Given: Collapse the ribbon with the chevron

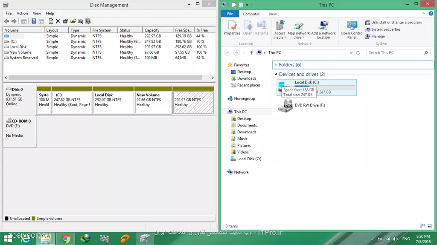Looking at the screenshot, I should tap(424, 13).
